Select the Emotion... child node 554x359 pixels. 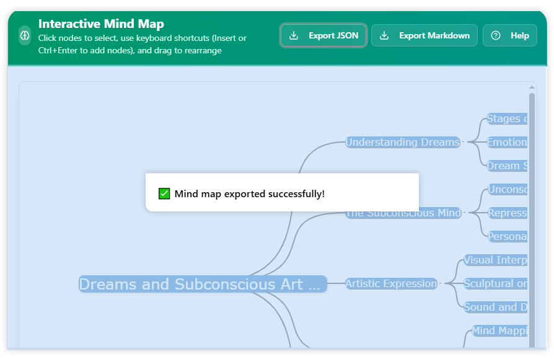click(x=506, y=142)
